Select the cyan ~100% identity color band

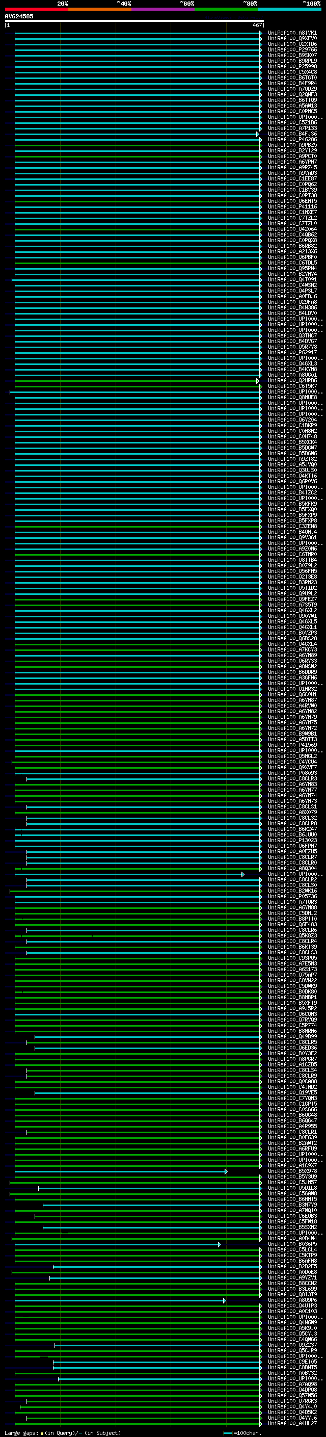(x=289, y=9)
